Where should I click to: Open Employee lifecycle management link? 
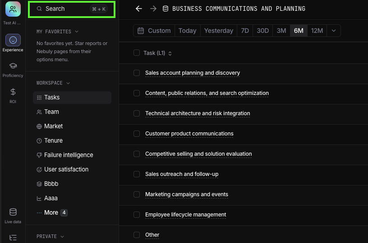(x=185, y=215)
